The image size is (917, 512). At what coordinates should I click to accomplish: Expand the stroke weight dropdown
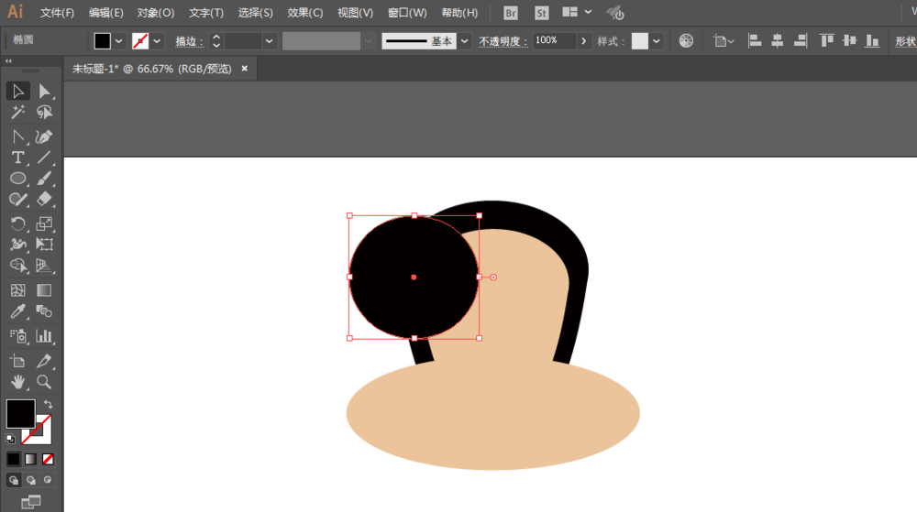coord(269,41)
